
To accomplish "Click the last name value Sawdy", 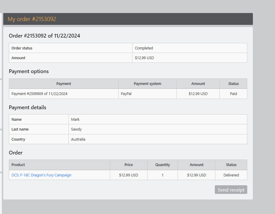I will 76,129.
